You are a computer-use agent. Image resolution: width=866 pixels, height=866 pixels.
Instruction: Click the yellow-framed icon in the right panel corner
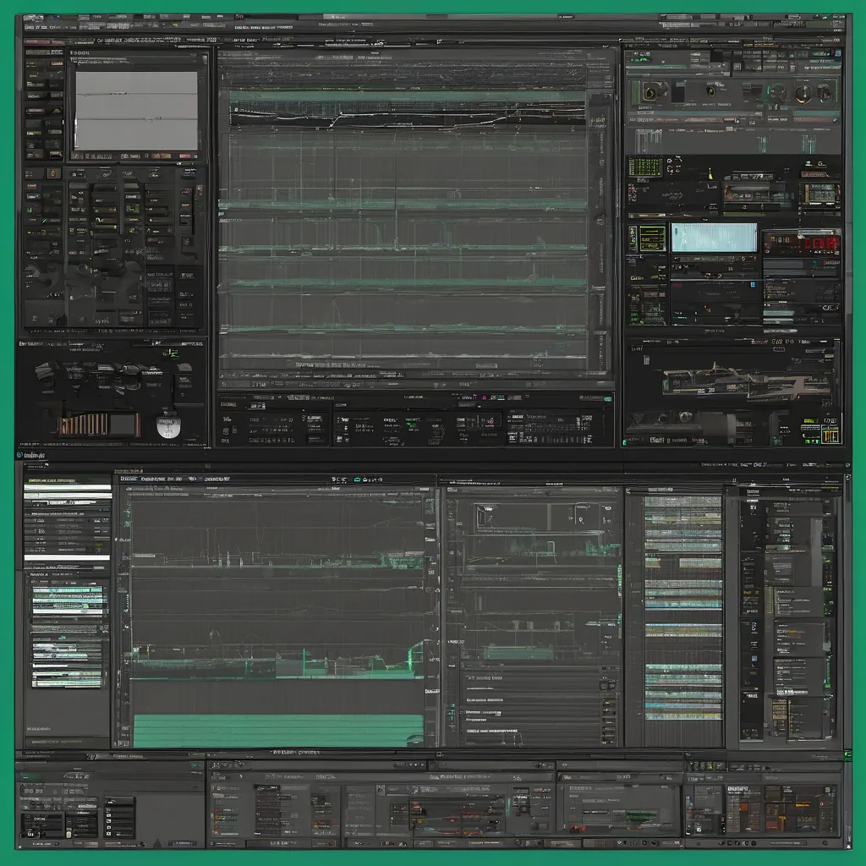[830, 434]
